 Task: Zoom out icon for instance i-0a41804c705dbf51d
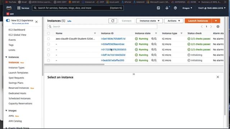[155, 39]
